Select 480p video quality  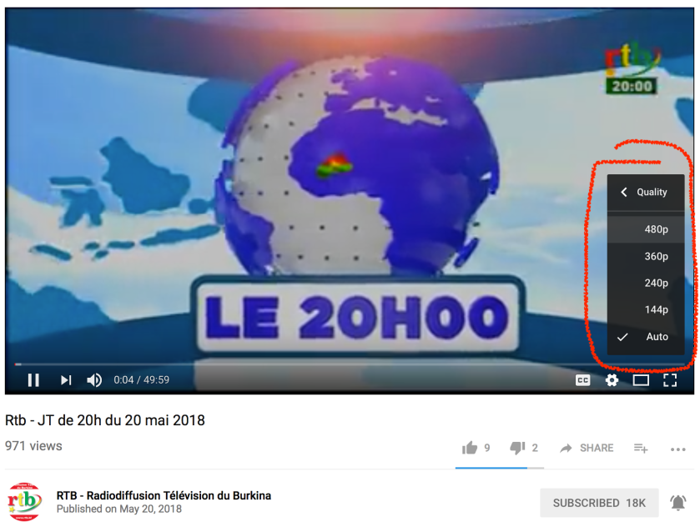pos(646,229)
